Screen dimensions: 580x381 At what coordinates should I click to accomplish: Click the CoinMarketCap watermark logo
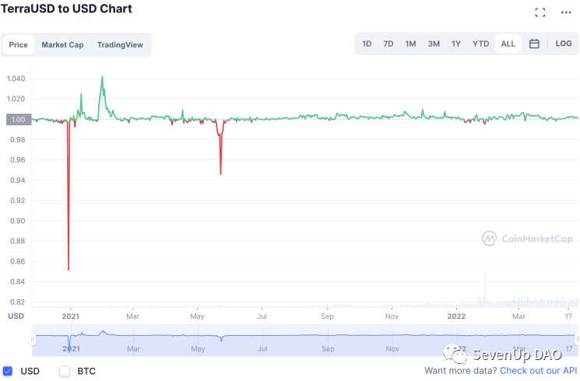pos(527,239)
